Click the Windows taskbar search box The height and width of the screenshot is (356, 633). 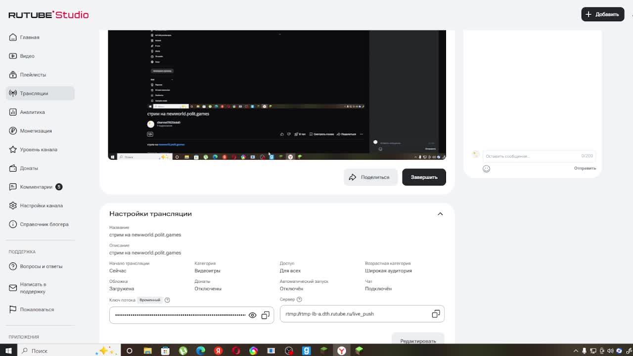69,351
